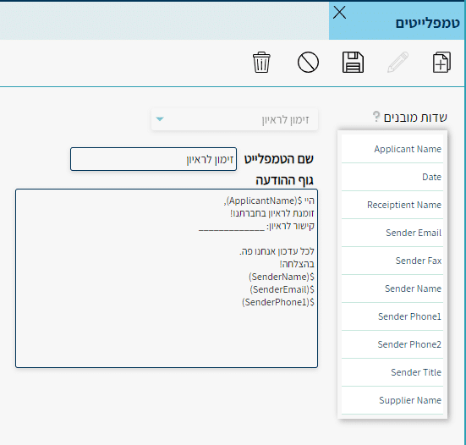The width and height of the screenshot is (466, 445).
Task: Click the pencil edit icon
Action: (x=397, y=63)
